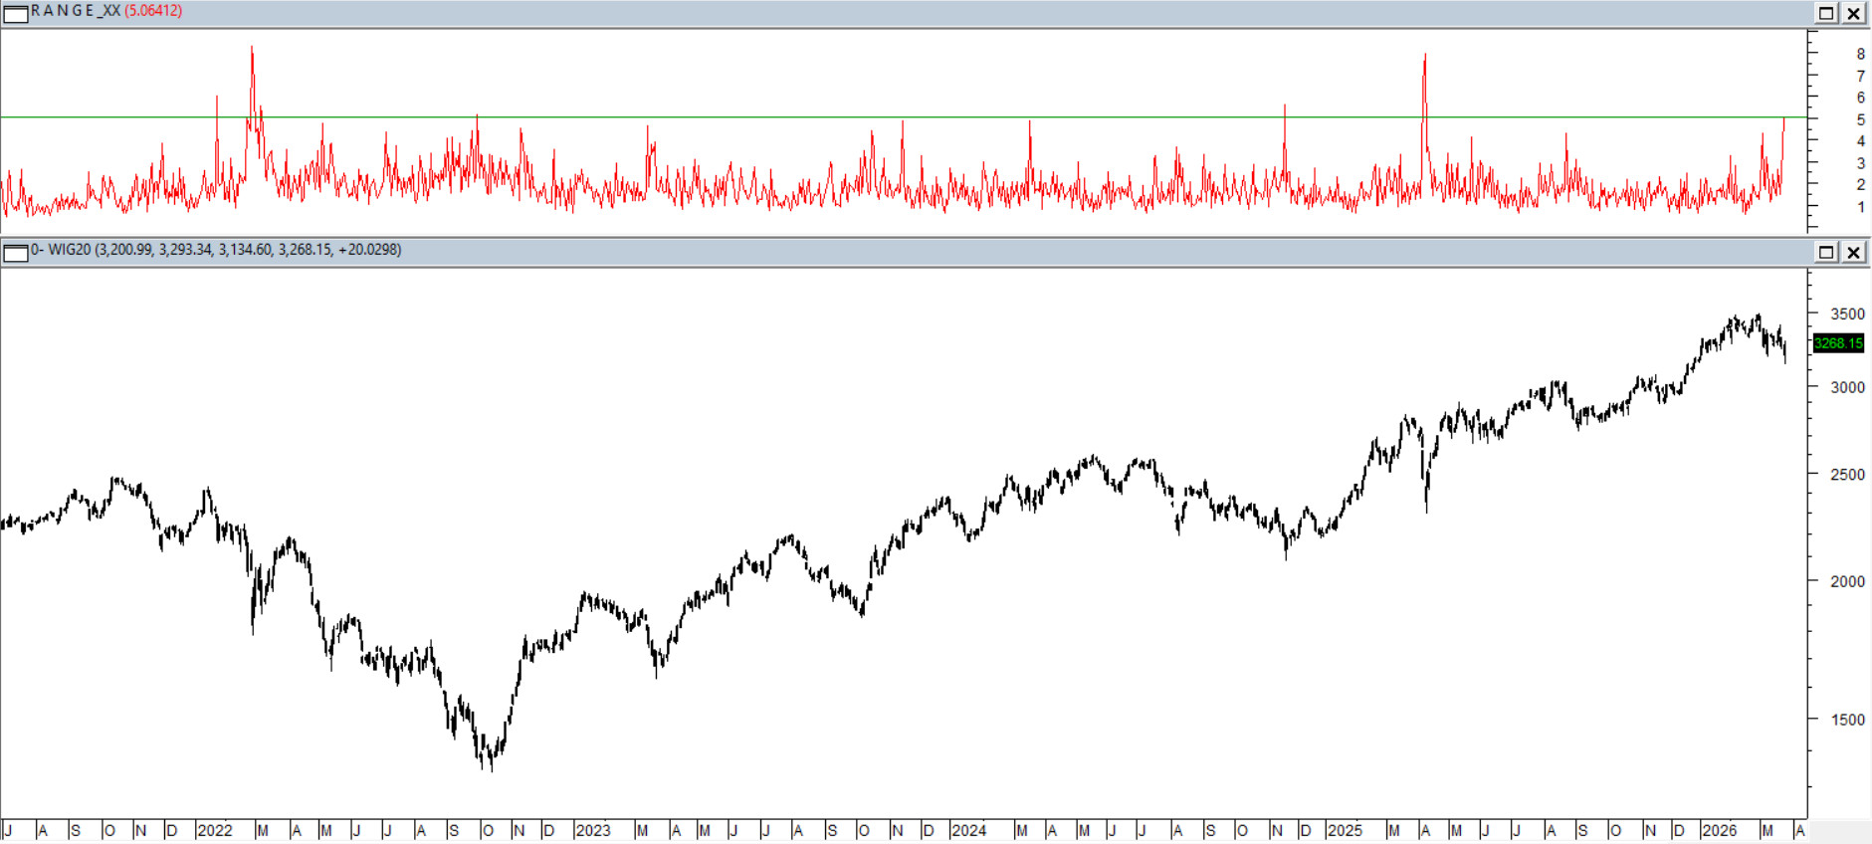Click the green 3268.15 current price tag

click(x=1838, y=343)
